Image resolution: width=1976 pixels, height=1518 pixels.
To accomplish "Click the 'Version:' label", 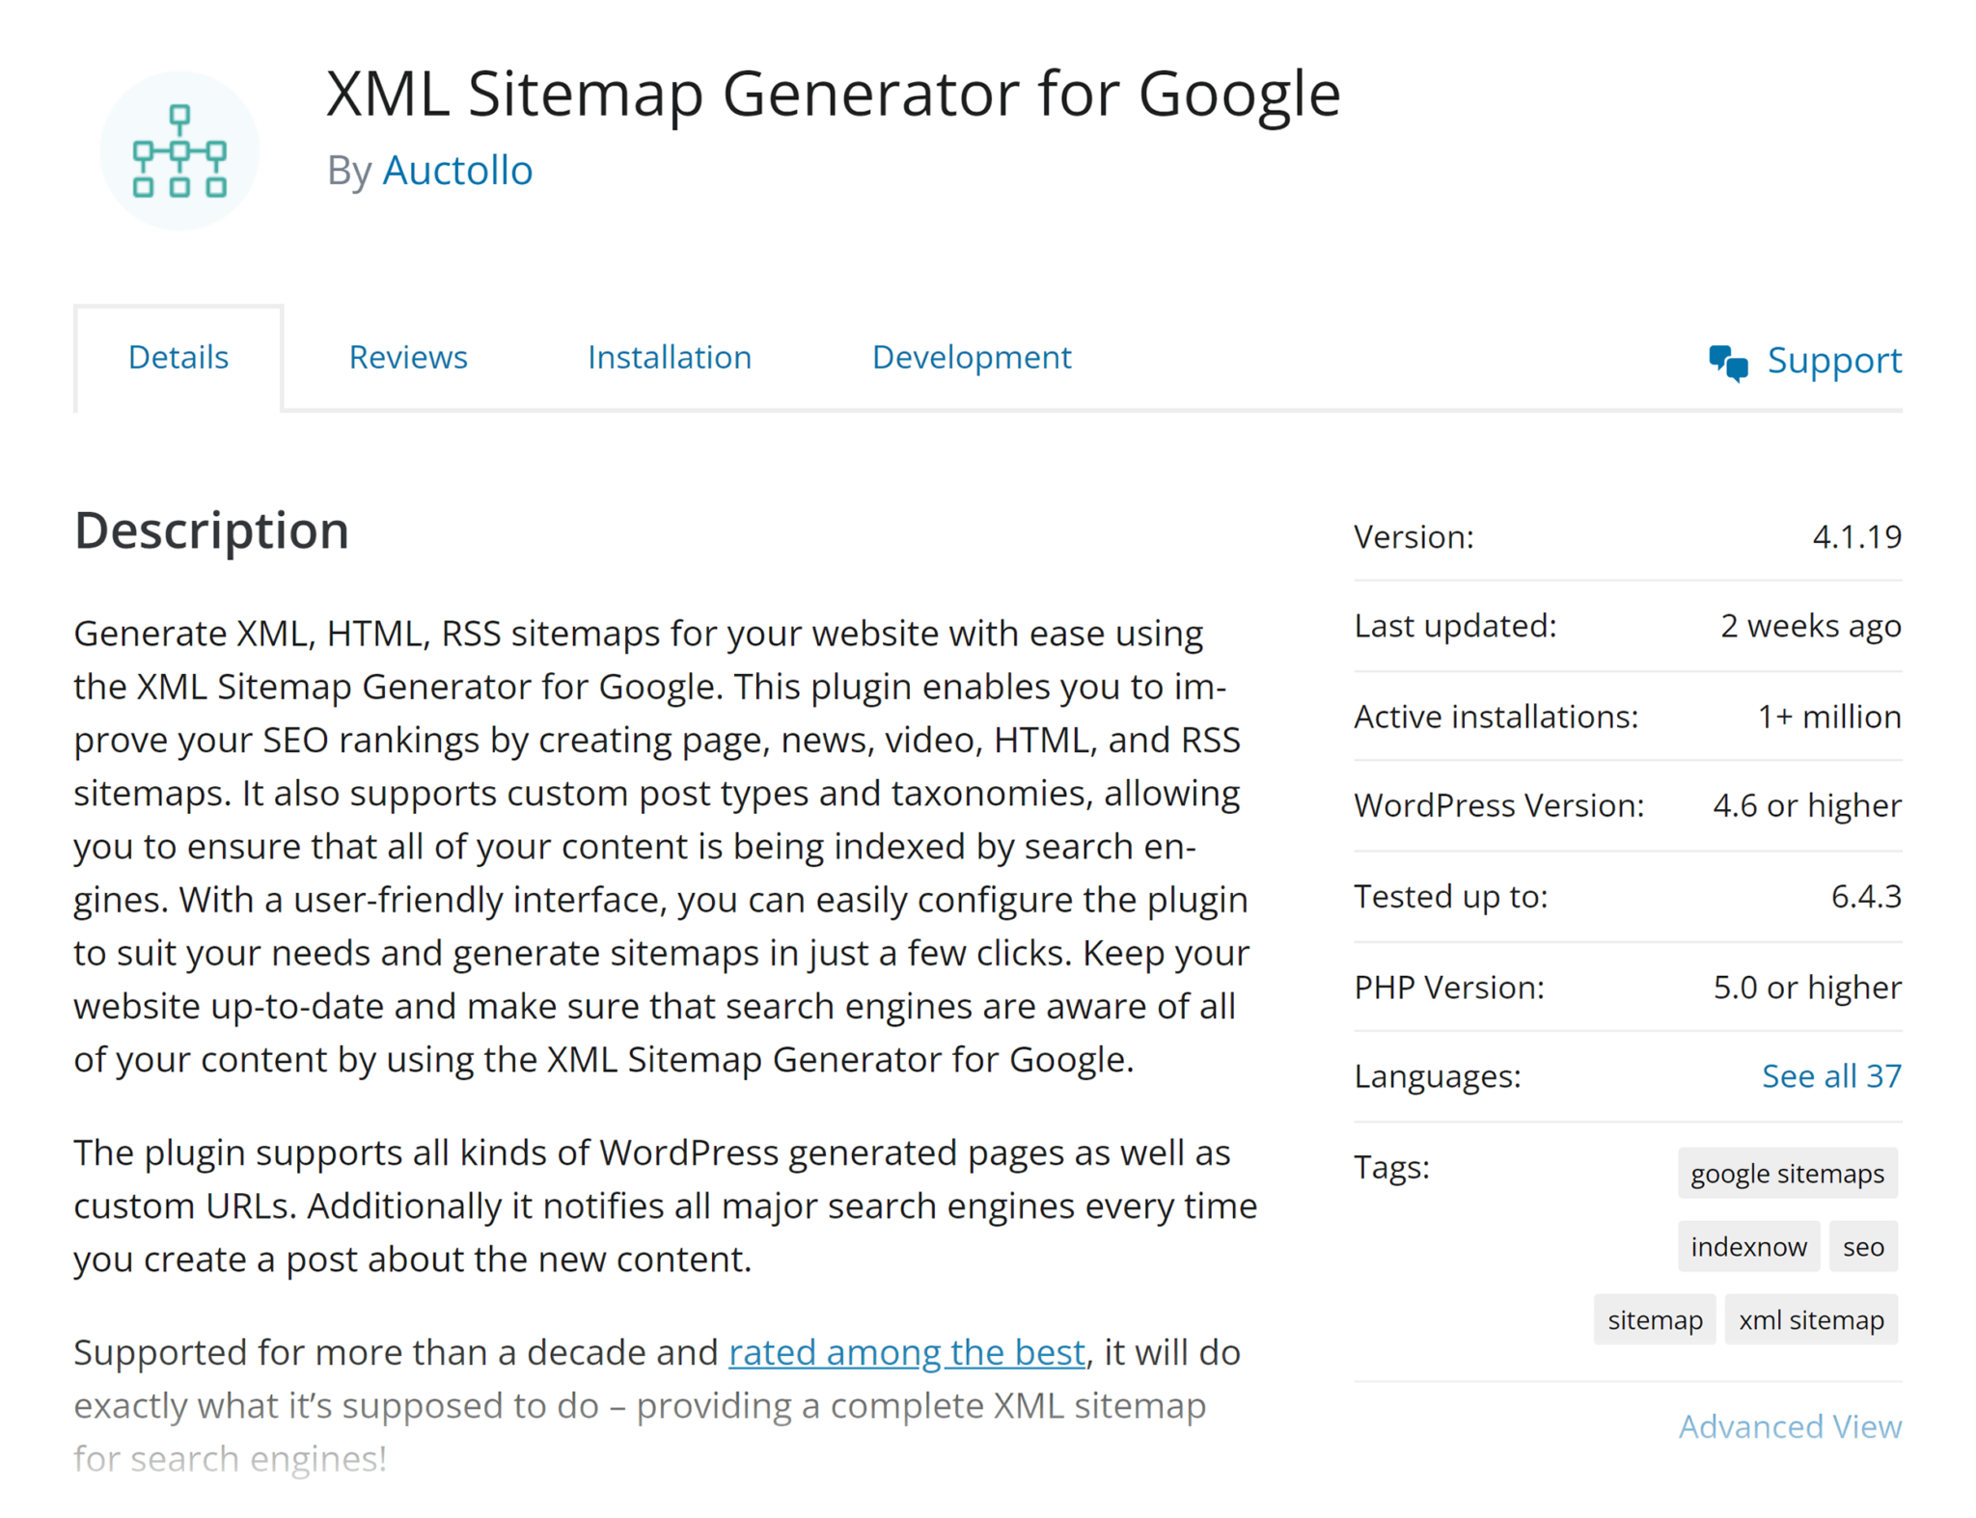I will click(x=1413, y=537).
